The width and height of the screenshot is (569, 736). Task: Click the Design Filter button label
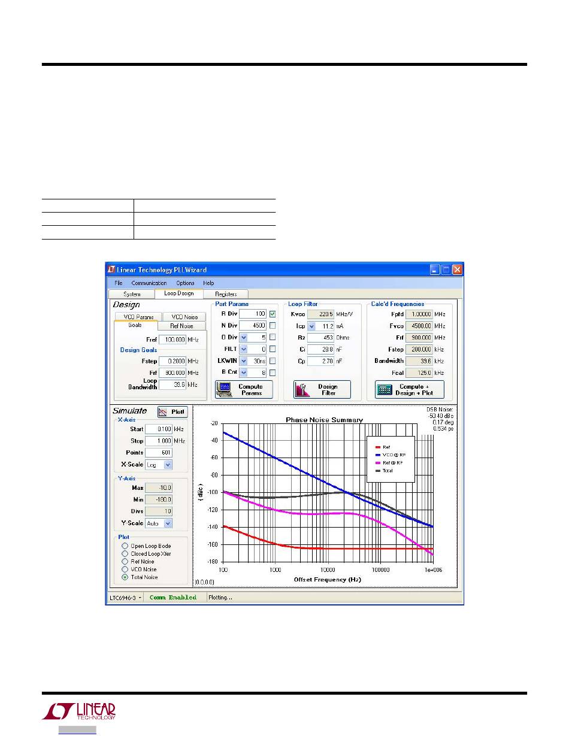point(328,389)
